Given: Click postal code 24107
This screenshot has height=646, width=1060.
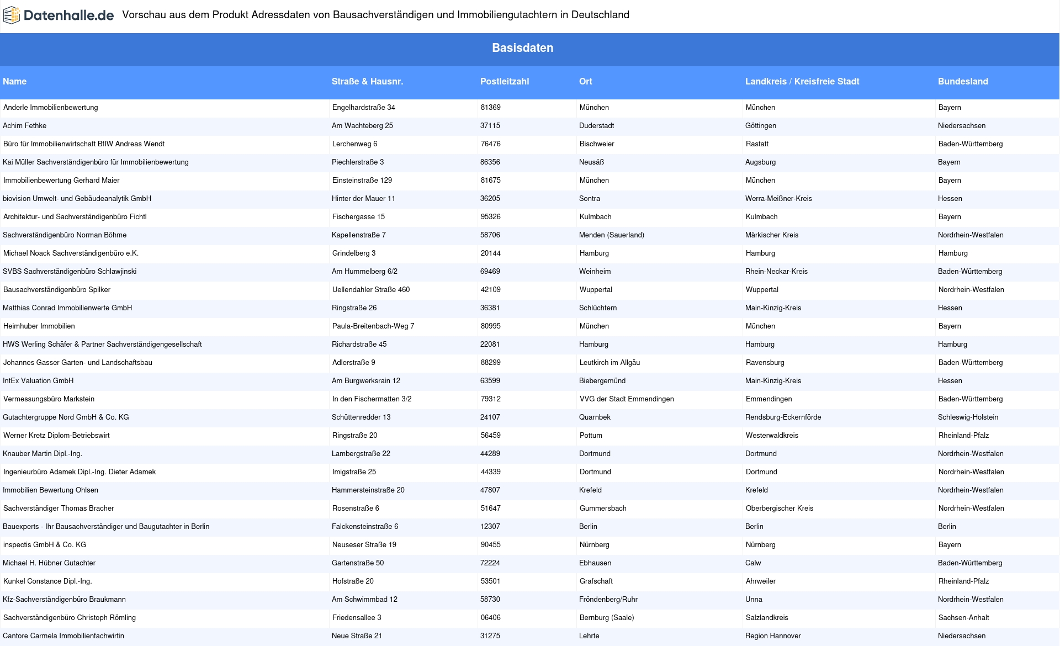Looking at the screenshot, I should (x=490, y=417).
